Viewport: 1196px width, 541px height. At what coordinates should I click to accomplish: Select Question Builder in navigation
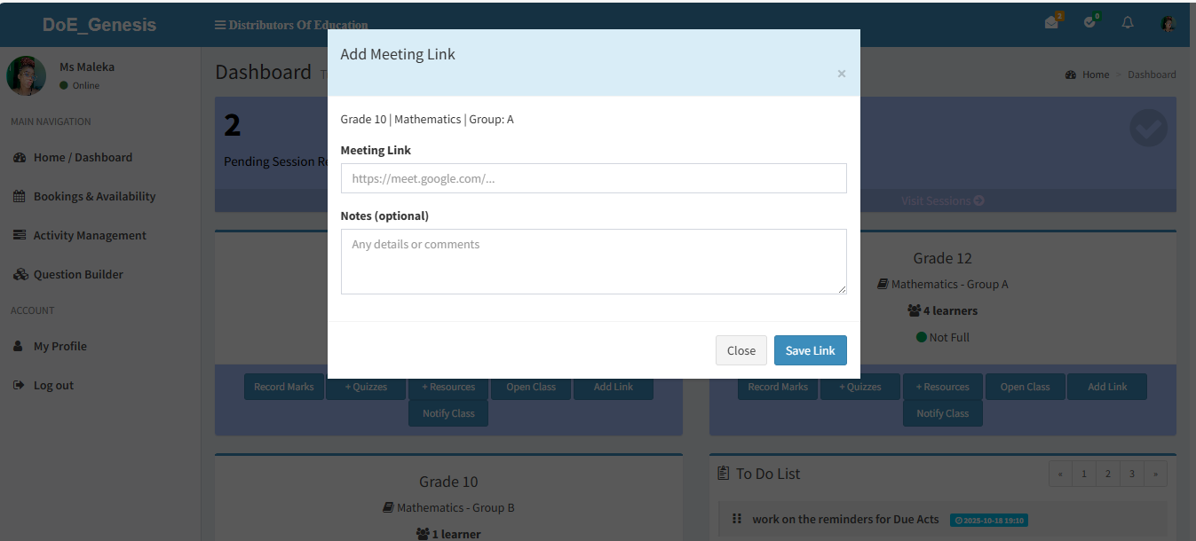pos(78,274)
